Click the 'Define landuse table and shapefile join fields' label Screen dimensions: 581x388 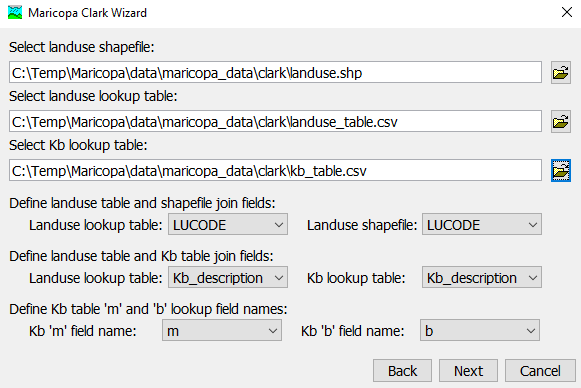point(142,203)
